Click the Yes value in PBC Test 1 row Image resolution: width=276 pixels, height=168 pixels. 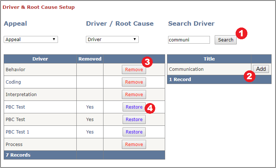pyautogui.click(x=90, y=132)
